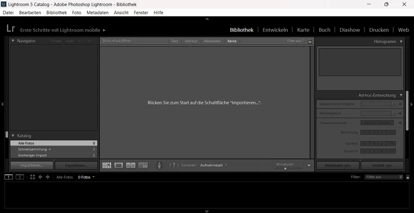The height and width of the screenshot is (213, 414).
Task: Go forward with filmstrip right arrow
Action: 47,177
